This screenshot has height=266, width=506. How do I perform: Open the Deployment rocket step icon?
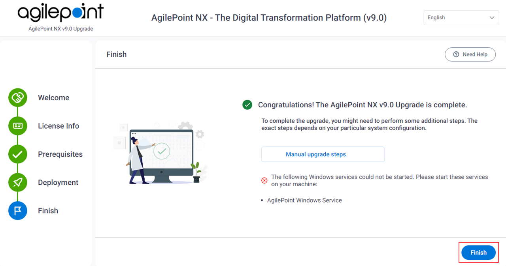pyautogui.click(x=18, y=182)
